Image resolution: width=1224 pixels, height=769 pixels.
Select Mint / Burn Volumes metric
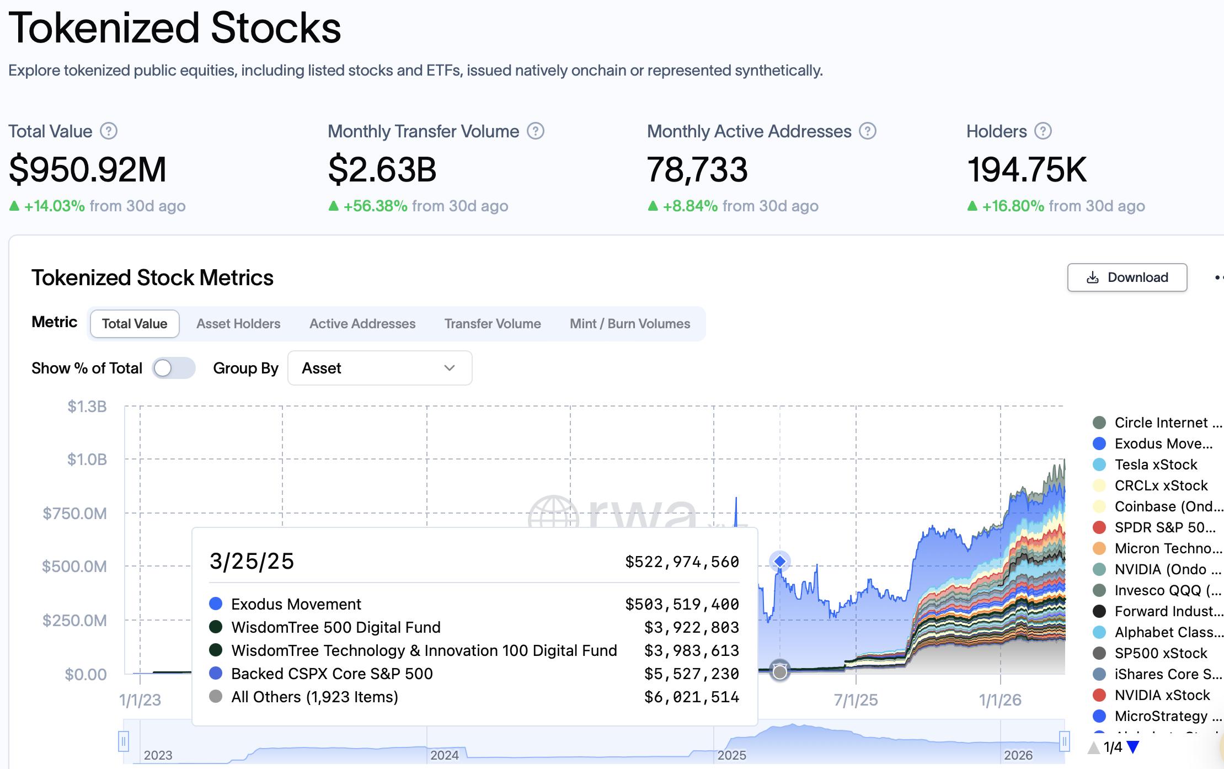[x=630, y=324]
